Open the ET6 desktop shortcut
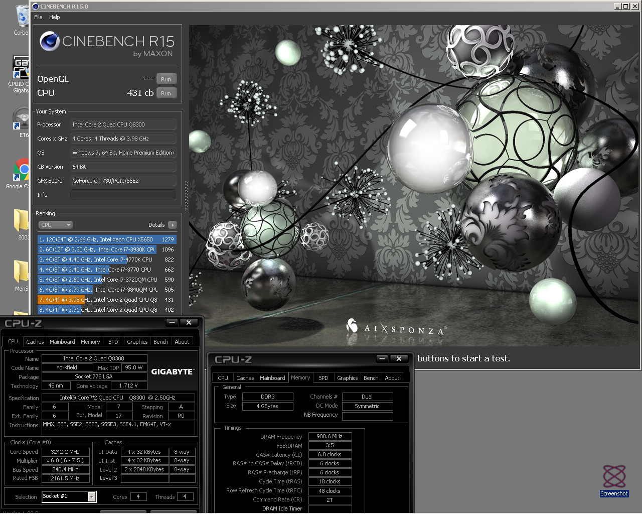Viewport: 642px width, 514px height. 22,123
